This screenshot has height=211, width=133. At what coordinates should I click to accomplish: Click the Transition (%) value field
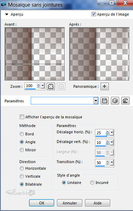coord(101,163)
